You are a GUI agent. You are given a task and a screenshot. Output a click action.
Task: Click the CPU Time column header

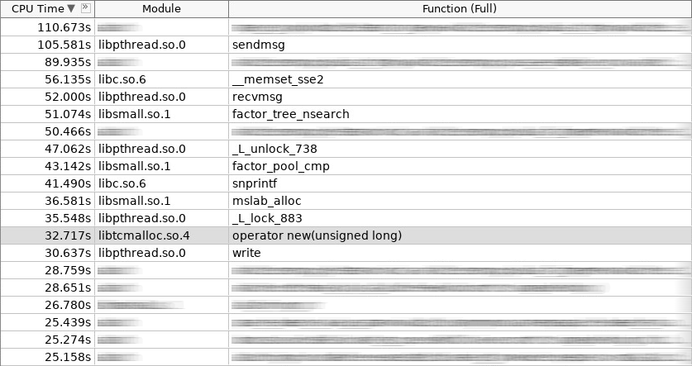[37, 8]
